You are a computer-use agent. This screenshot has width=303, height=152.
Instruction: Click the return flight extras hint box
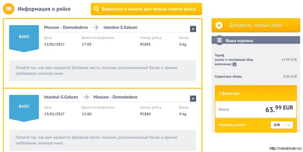pyautogui.click(x=102, y=140)
